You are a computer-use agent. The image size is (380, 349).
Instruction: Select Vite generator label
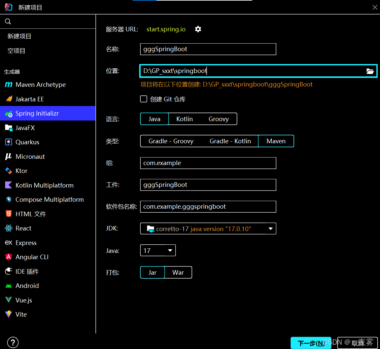tap(21, 314)
